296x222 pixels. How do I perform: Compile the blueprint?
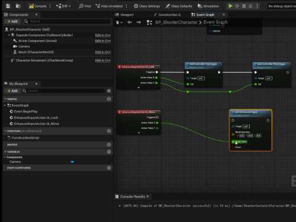[38, 6]
